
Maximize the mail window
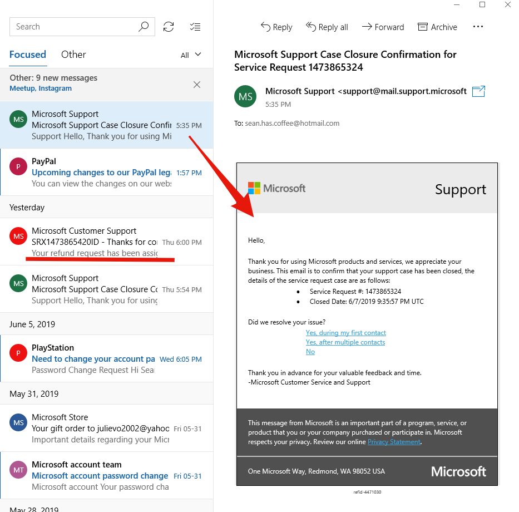(x=482, y=4)
